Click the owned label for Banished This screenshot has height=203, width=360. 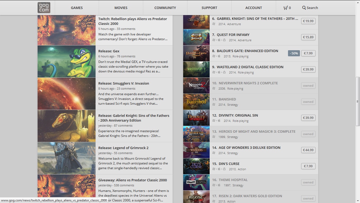click(x=308, y=102)
